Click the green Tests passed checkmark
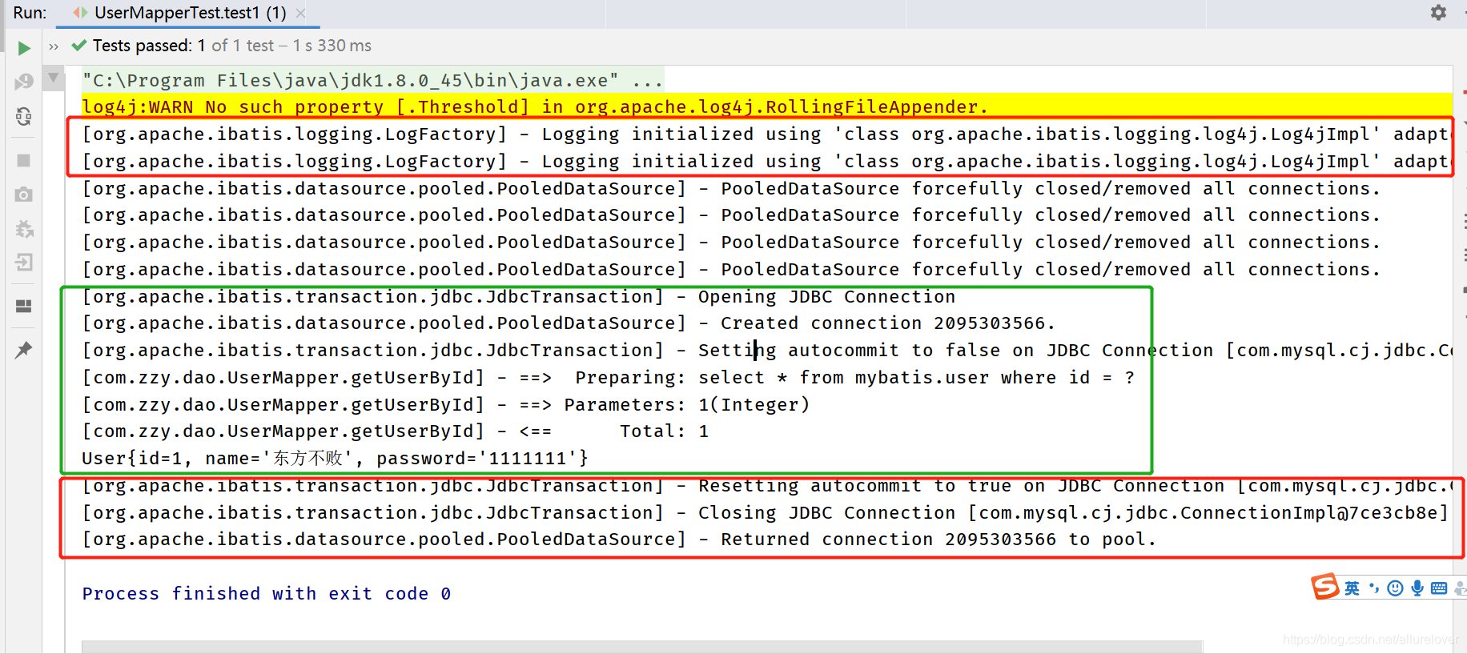Image resolution: width=1467 pixels, height=654 pixels. (x=79, y=46)
